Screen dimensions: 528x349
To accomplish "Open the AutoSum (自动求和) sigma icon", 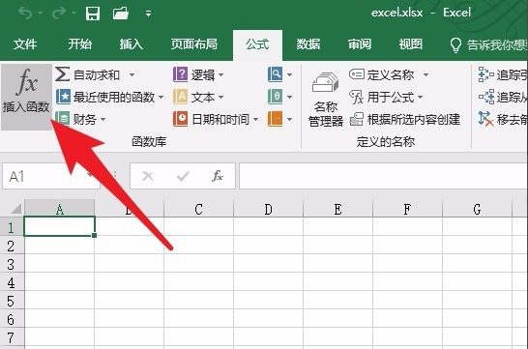I will (x=63, y=74).
